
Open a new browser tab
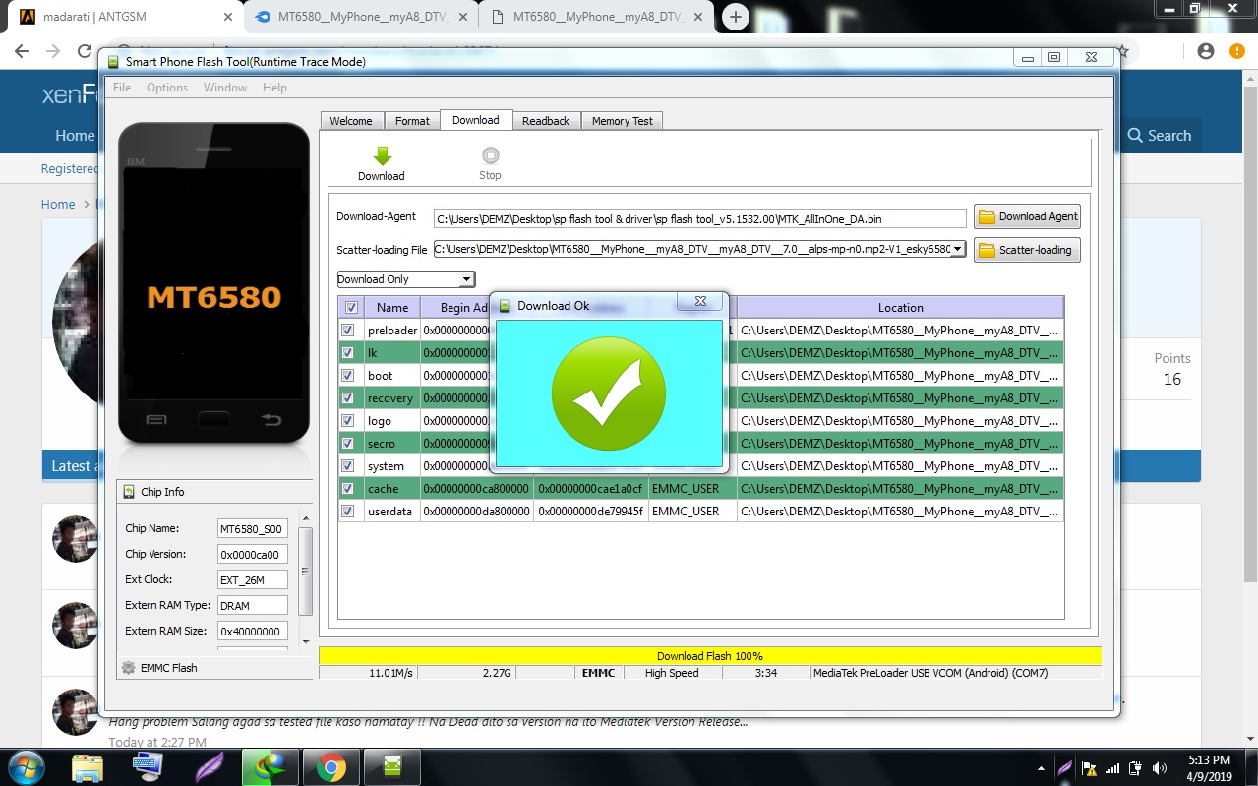pos(736,17)
